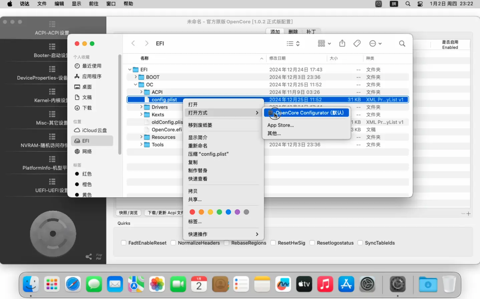480x299 pixels.
Task: Open Freeform from the Dock
Action: 283,284
